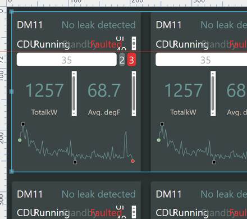Screen dimensions: 247x219
Task: Click the small scrollbar next to Faulted in the selected card
Action: tap(134, 43)
